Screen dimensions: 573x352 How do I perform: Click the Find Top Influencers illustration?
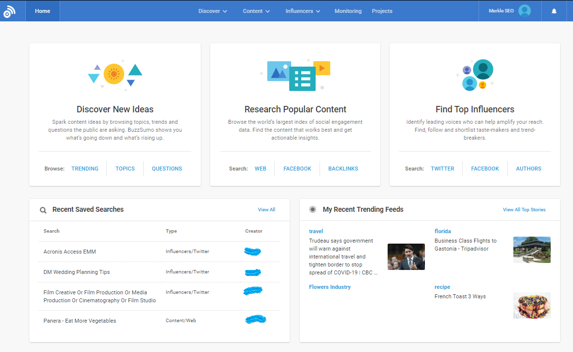476,75
